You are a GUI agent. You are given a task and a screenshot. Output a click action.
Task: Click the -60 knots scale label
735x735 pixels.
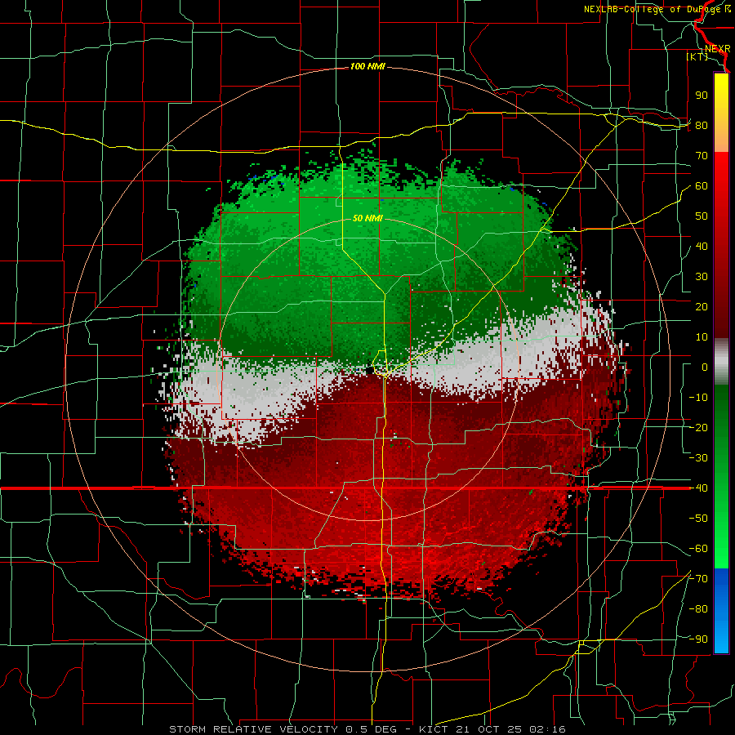[x=698, y=549]
